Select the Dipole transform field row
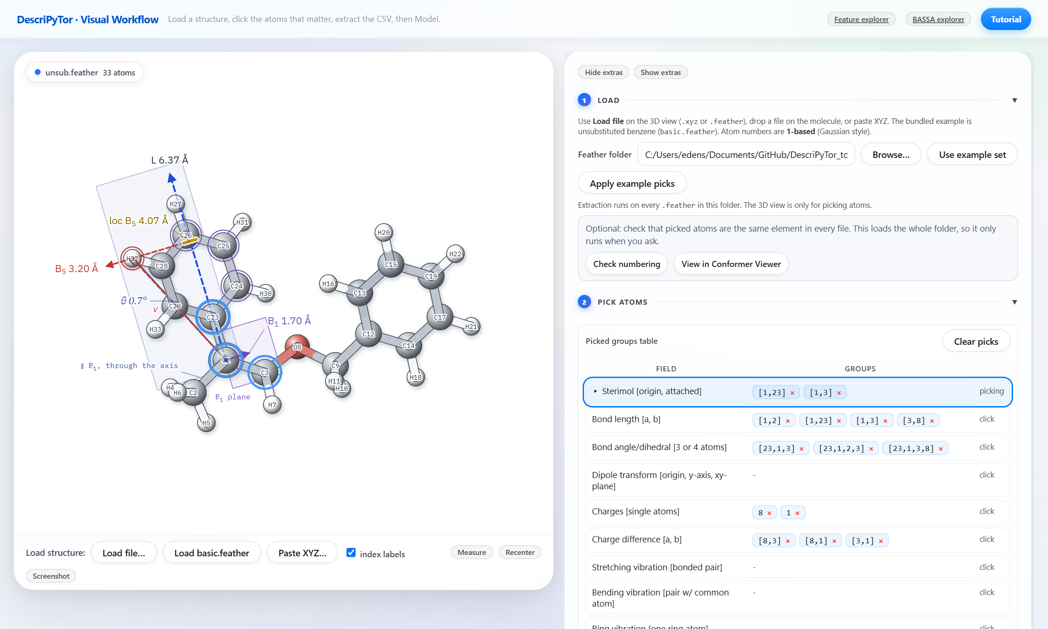The height and width of the screenshot is (629, 1048). [x=797, y=480]
